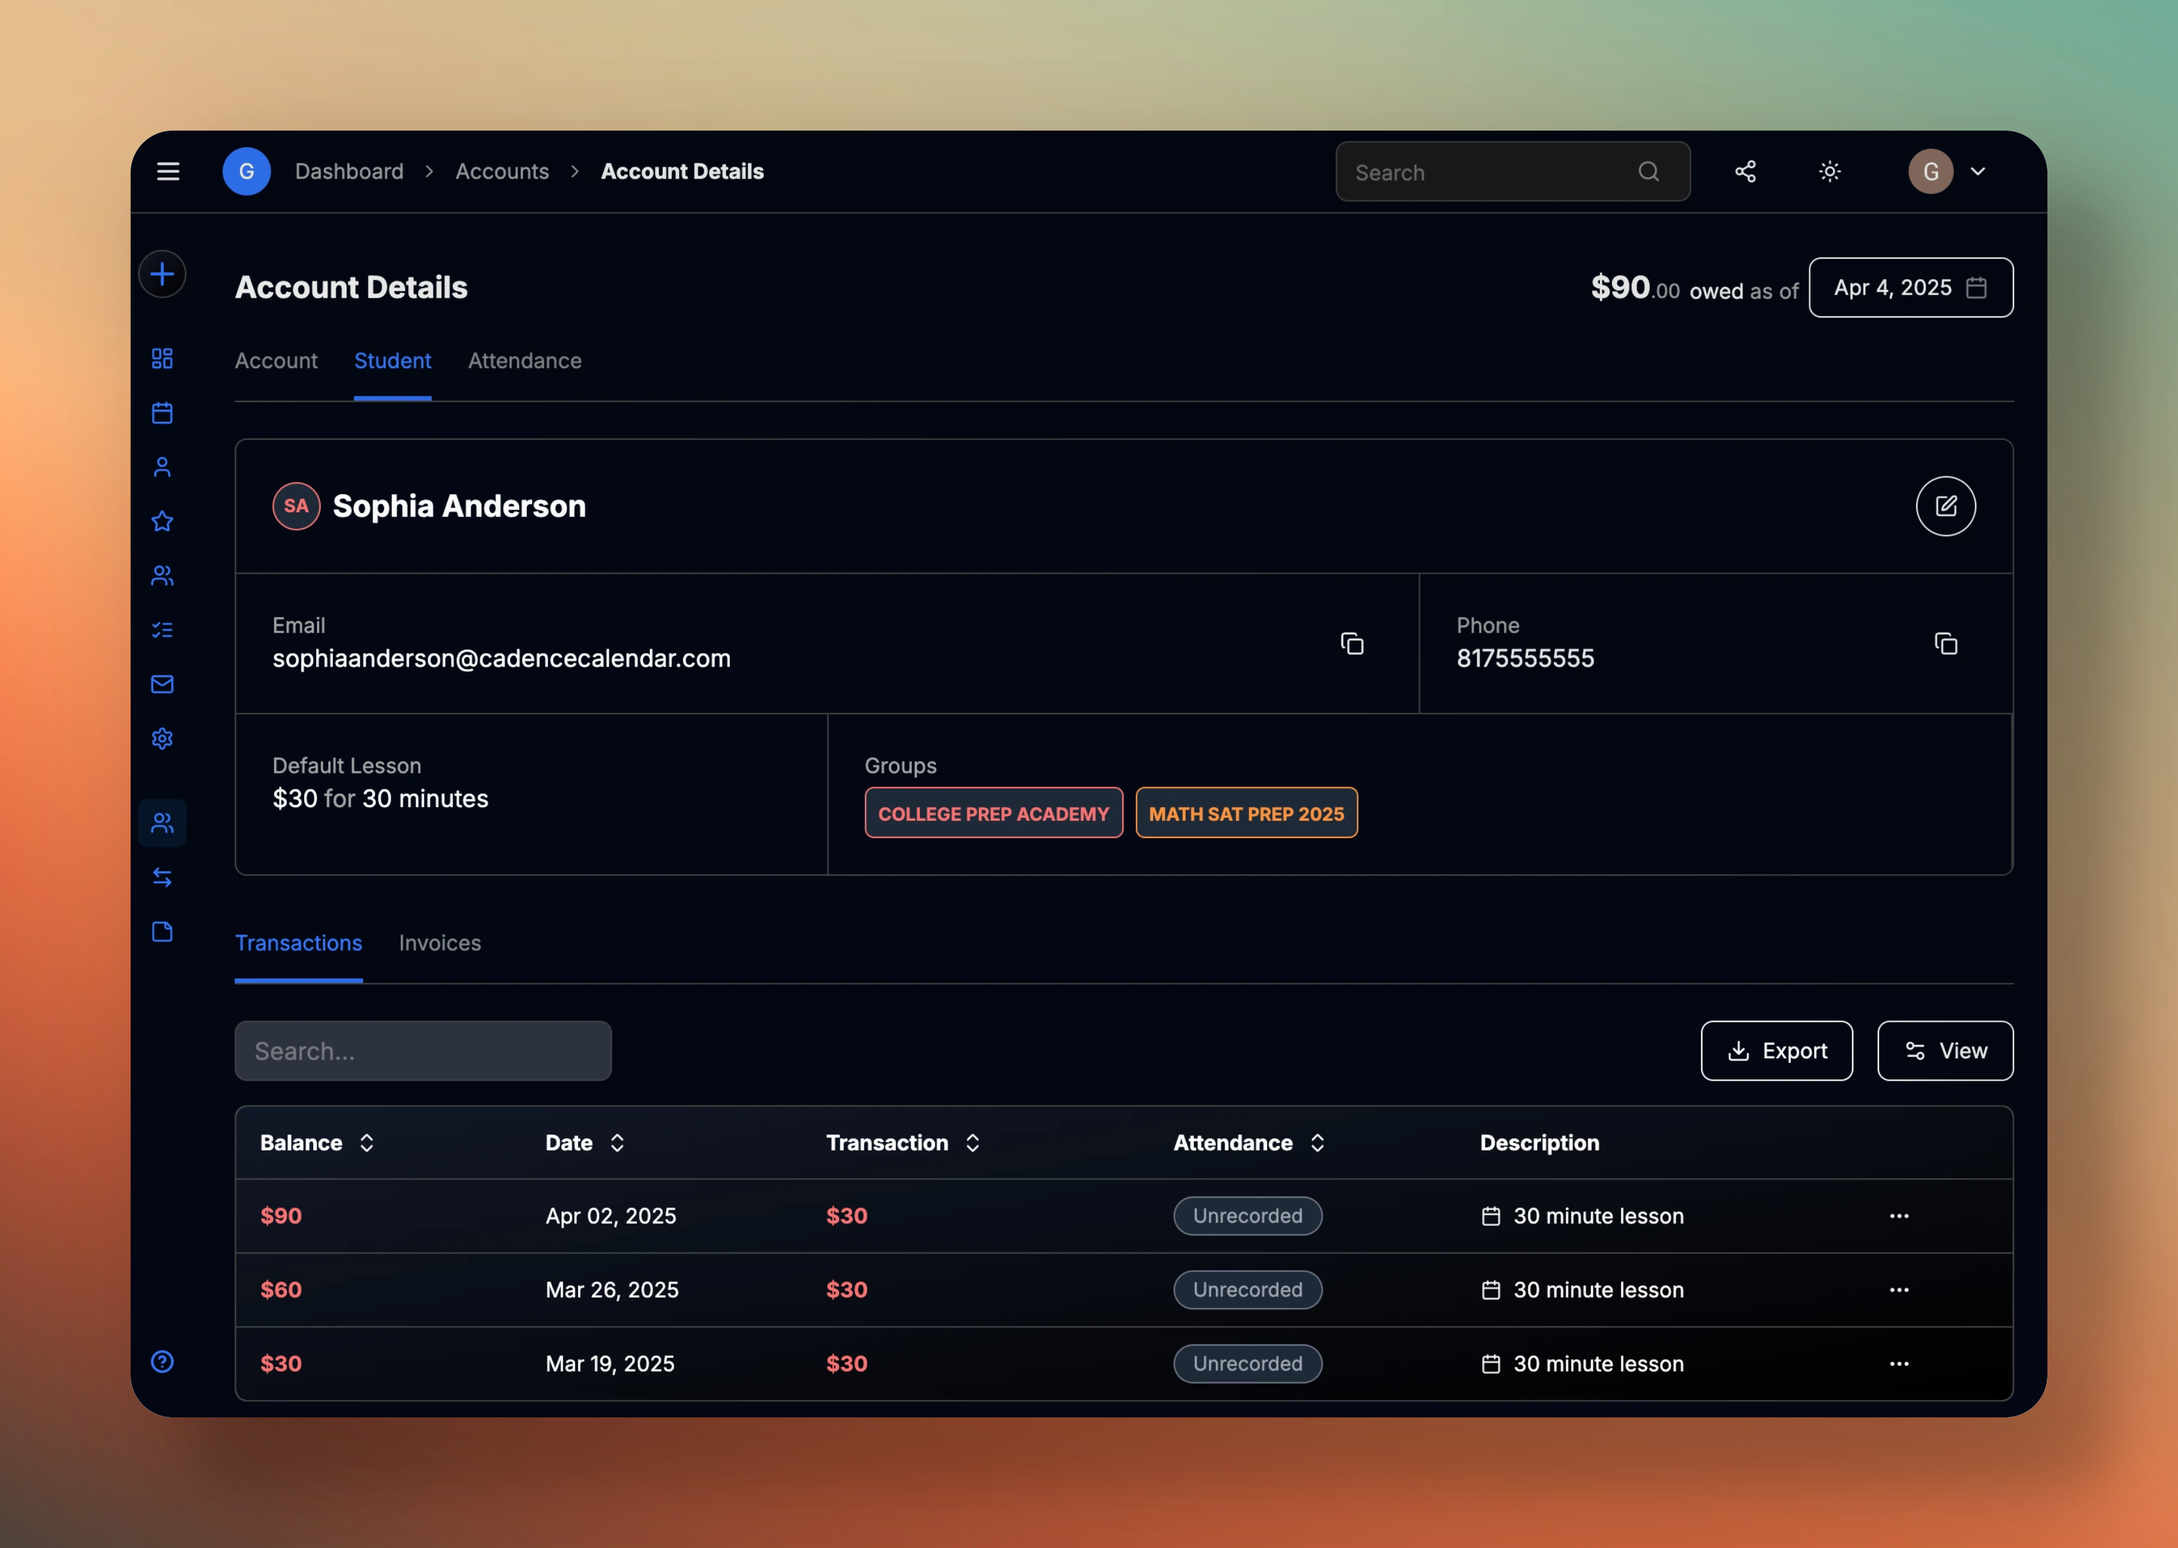This screenshot has width=2178, height=1548.
Task: Switch to the Invoices tab
Action: [x=439, y=943]
